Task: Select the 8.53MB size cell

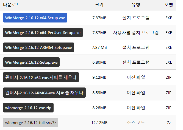Action: [99, 93]
